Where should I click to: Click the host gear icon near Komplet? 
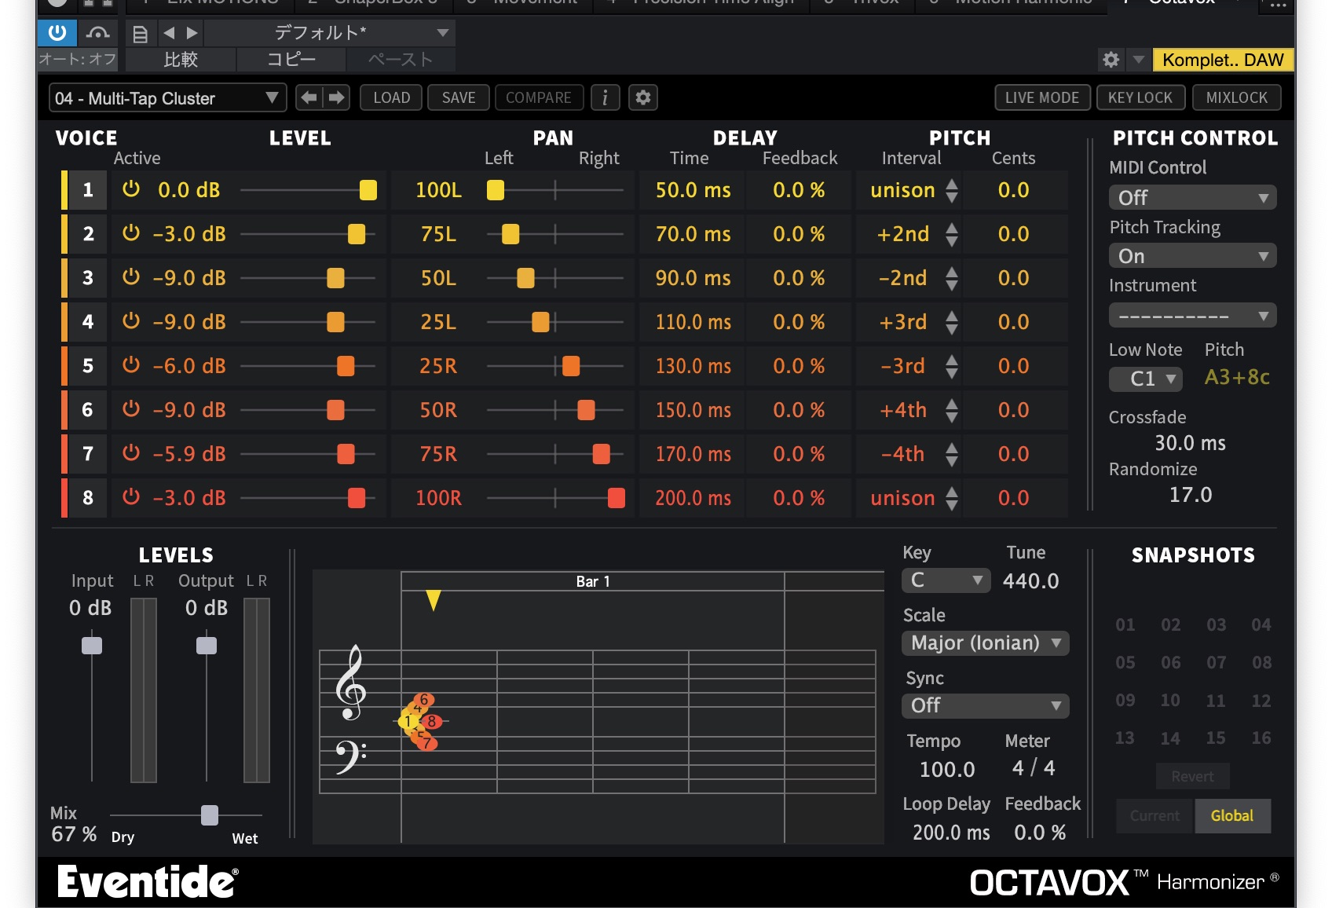1111,60
